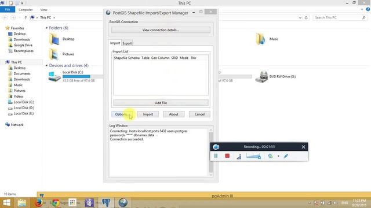Click the Geo Column header in import list
The width and height of the screenshot is (371, 208).
point(160,58)
